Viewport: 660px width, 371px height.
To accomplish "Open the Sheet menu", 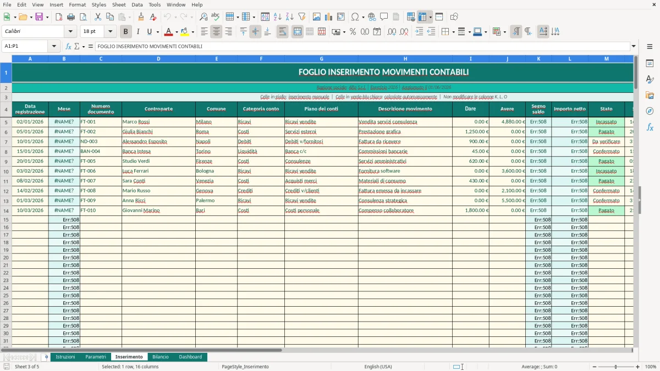I will (x=119, y=4).
